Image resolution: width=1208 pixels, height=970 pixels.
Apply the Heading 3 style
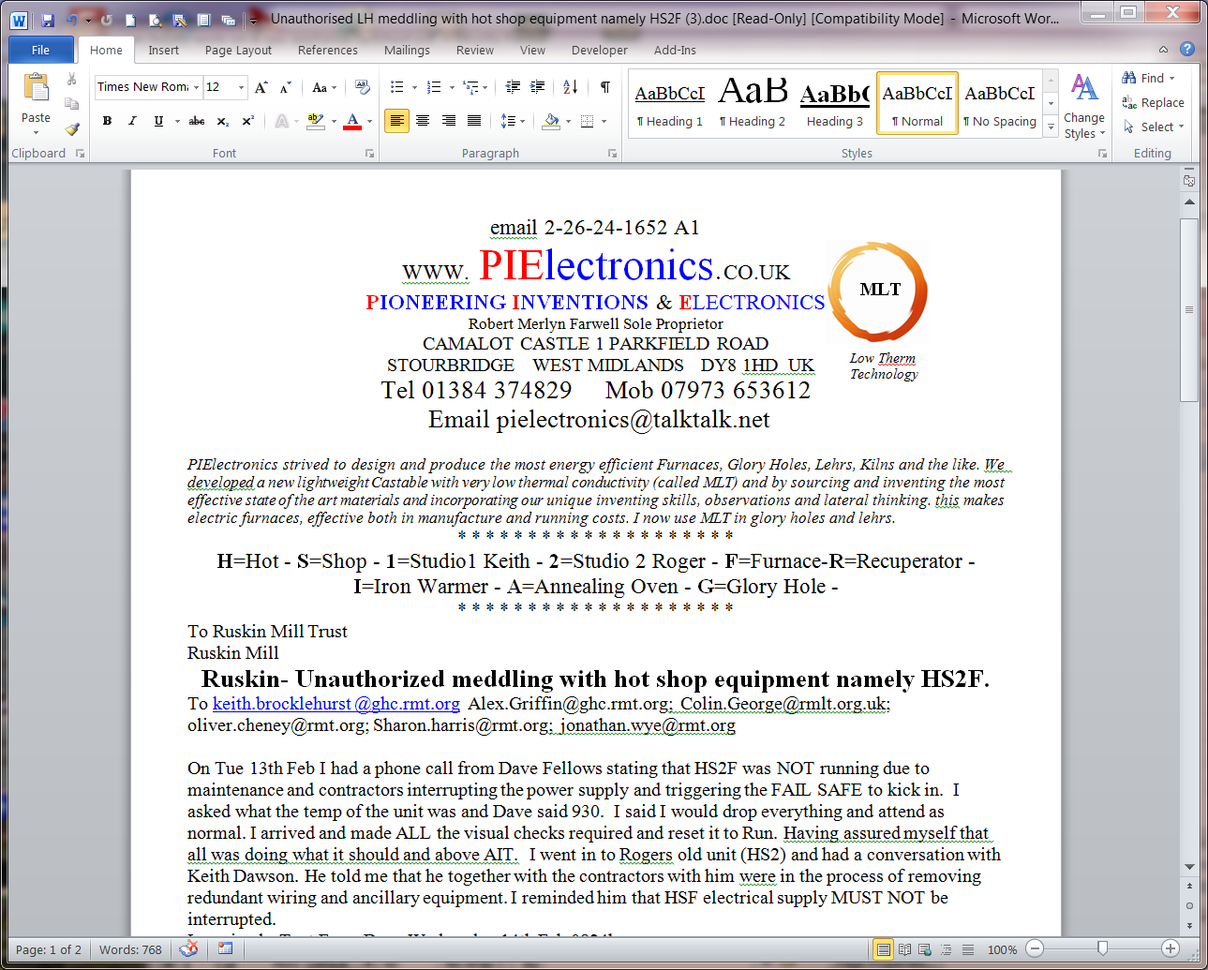pyautogui.click(x=835, y=103)
